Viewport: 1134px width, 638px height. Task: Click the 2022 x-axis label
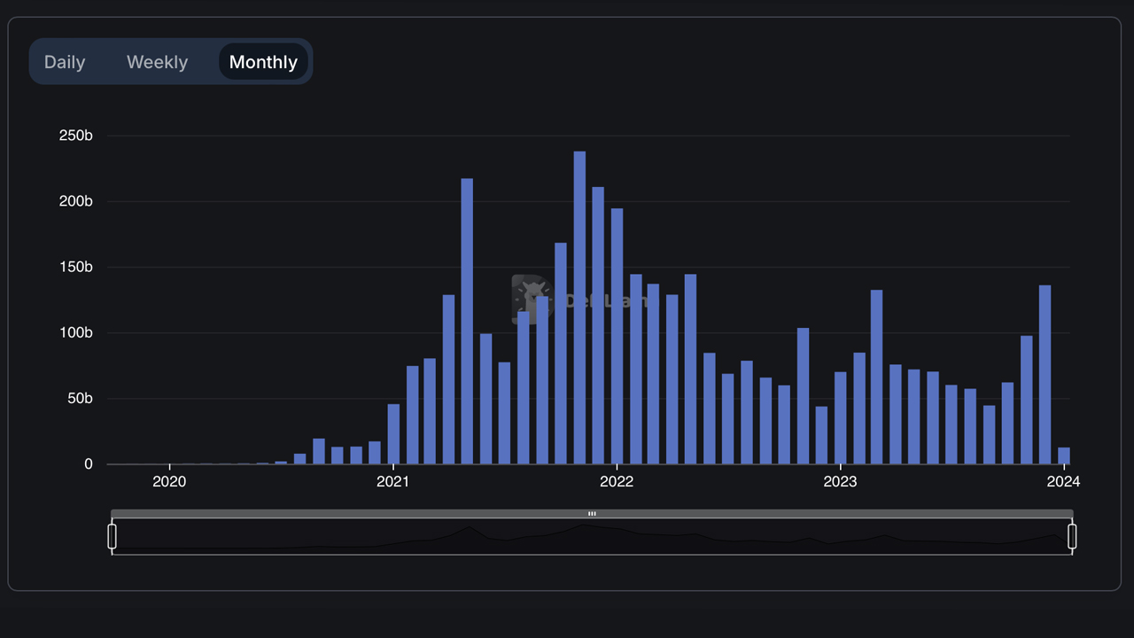617,482
